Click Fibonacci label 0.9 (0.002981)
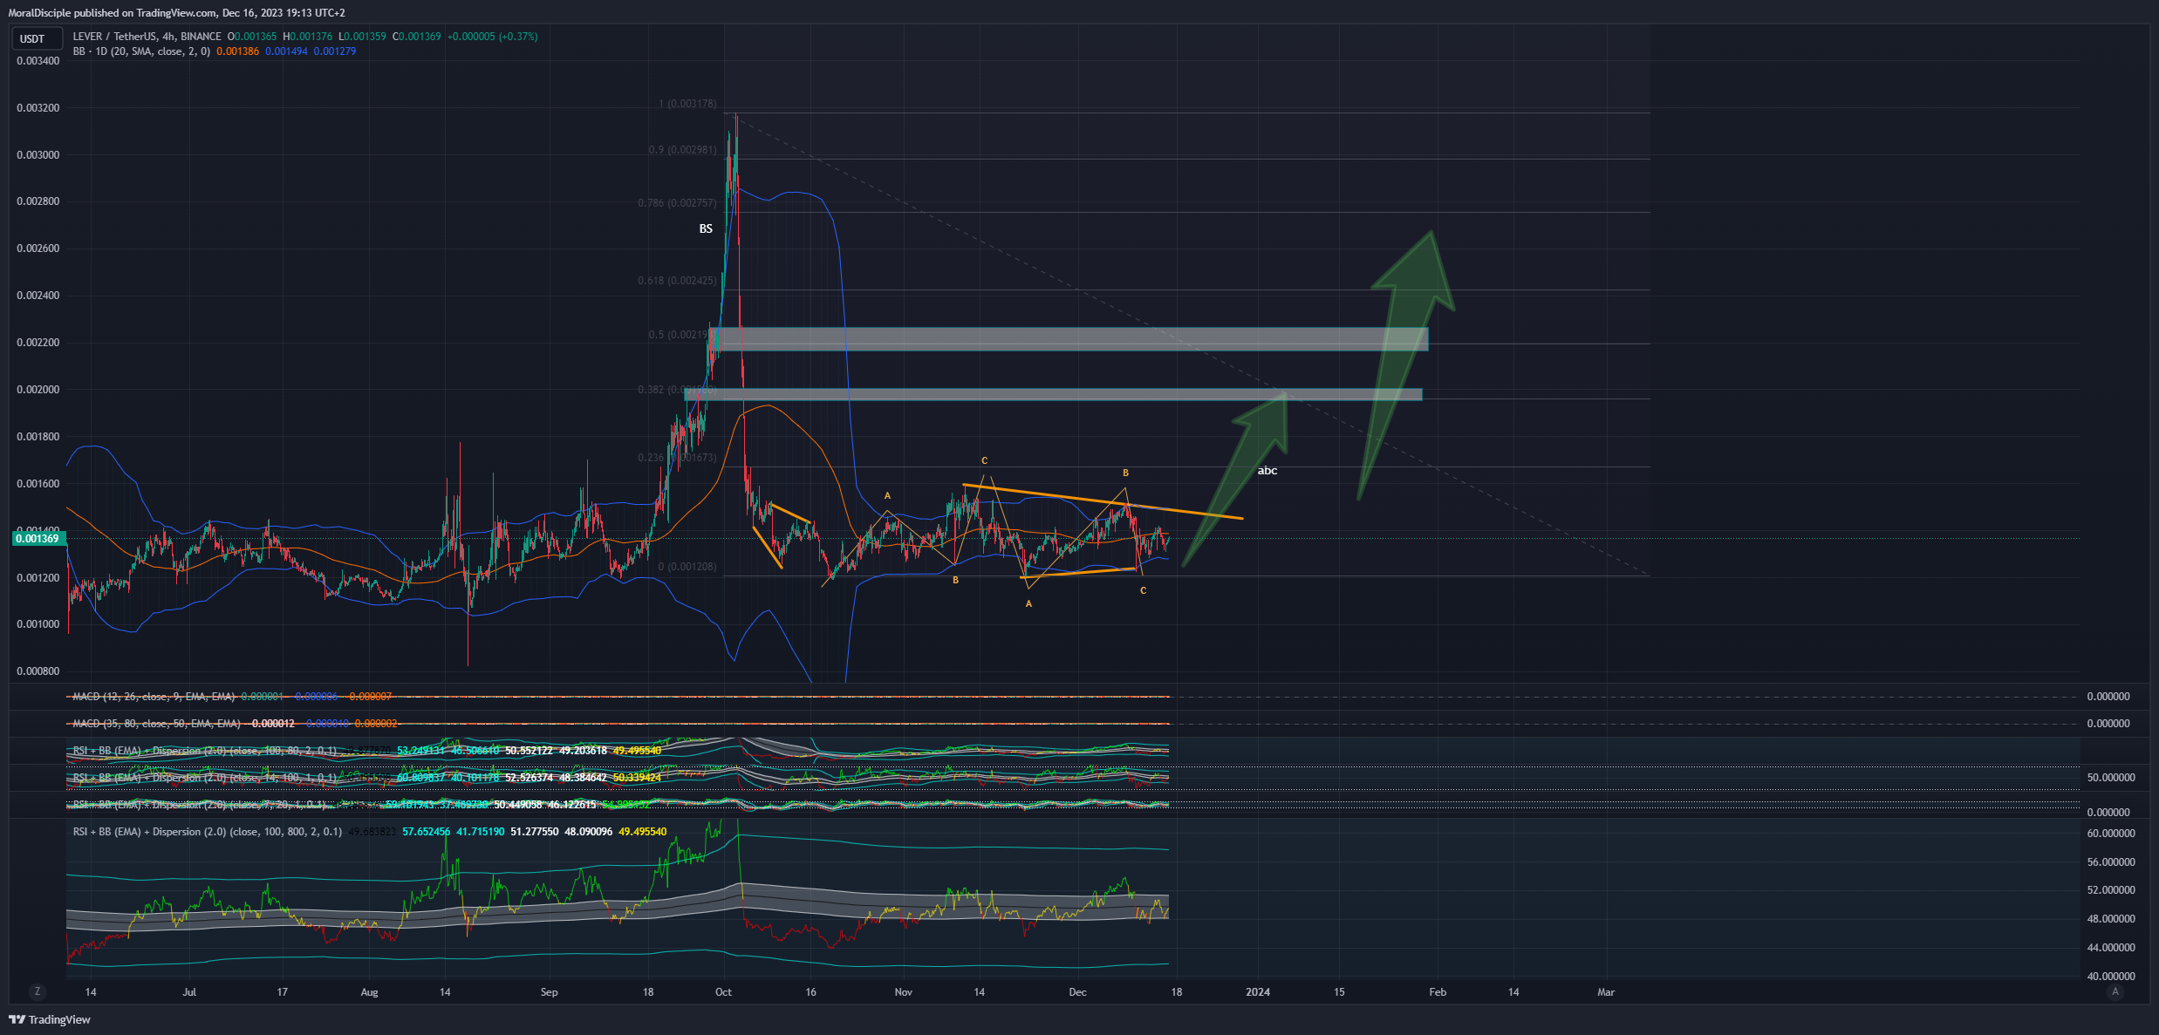This screenshot has width=2159, height=1035. (x=682, y=150)
